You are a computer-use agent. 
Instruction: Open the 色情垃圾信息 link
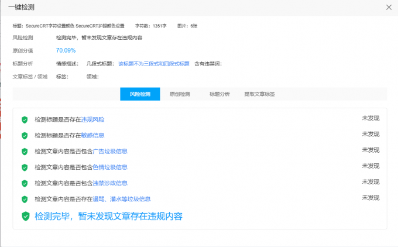(x=110, y=167)
